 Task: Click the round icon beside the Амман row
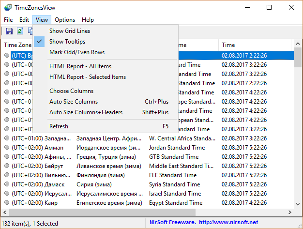[7, 148]
